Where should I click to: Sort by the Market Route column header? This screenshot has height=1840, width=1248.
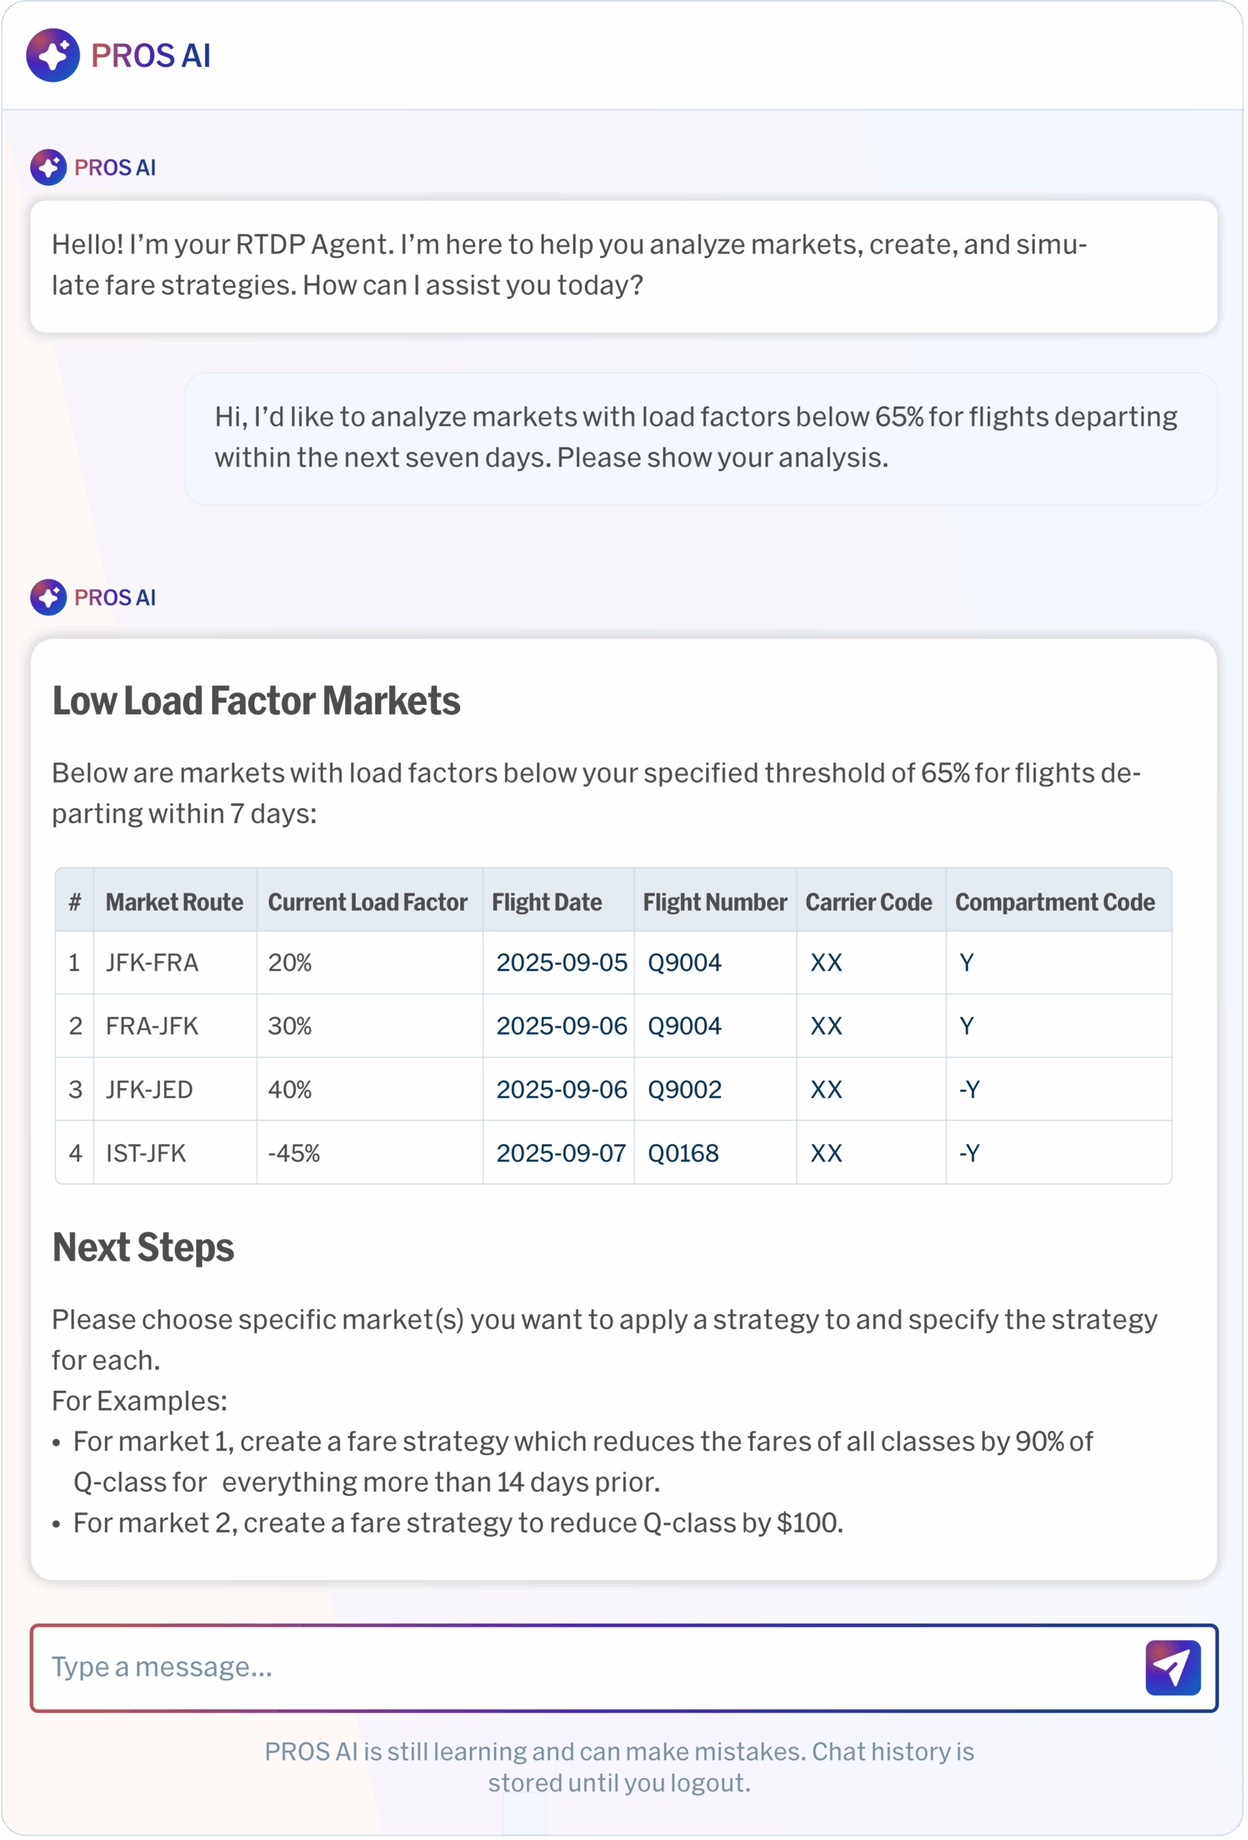pyautogui.click(x=174, y=902)
